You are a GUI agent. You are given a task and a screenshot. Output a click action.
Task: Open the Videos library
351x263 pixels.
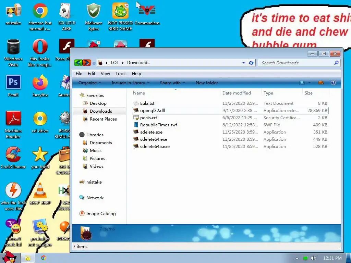coord(96,166)
